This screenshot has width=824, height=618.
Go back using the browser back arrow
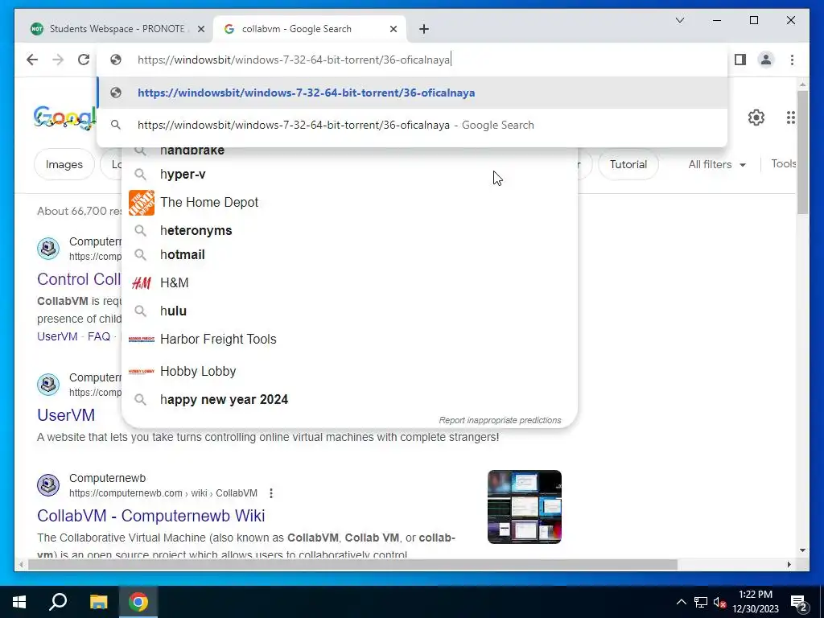tap(32, 60)
